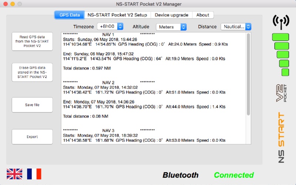The width and height of the screenshot is (296, 185).
Task: Minimize the window with yellow button
Action: click(13, 4)
